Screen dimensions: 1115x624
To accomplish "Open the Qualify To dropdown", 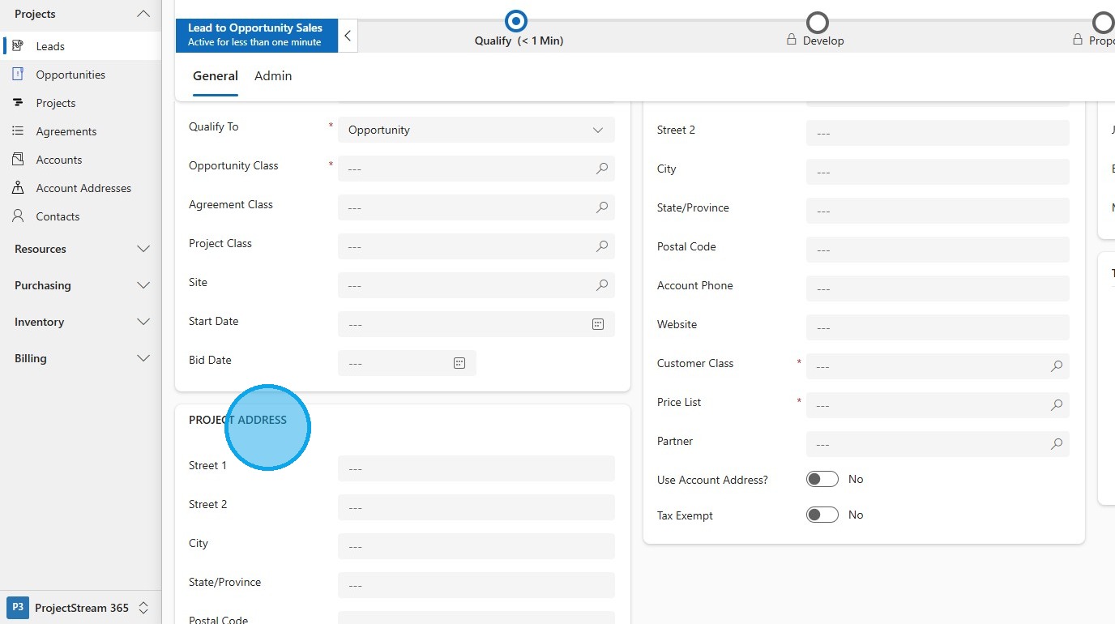I will point(476,130).
